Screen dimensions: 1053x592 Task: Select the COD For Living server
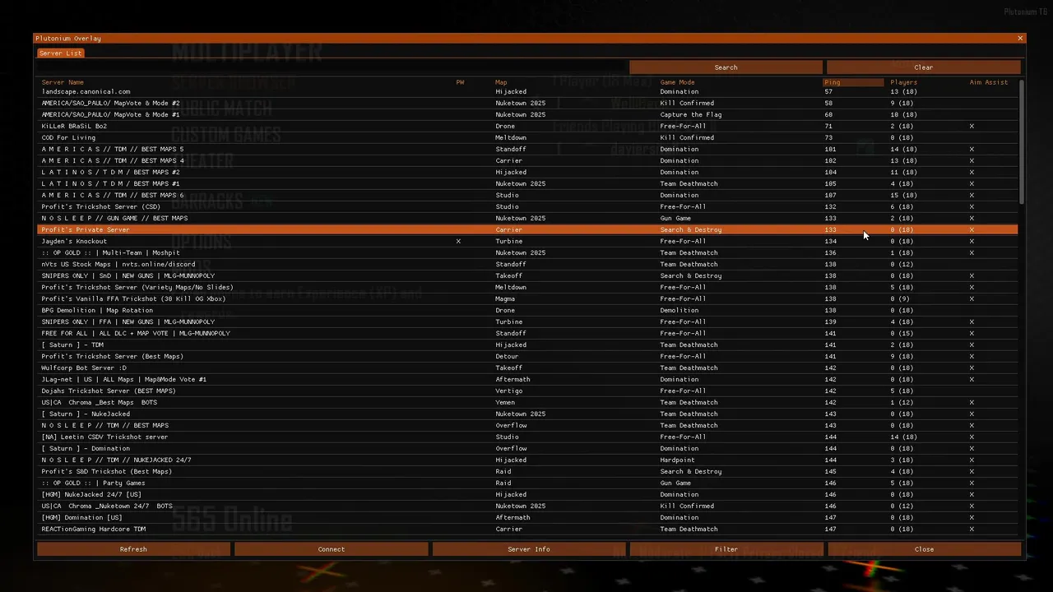(x=527, y=137)
